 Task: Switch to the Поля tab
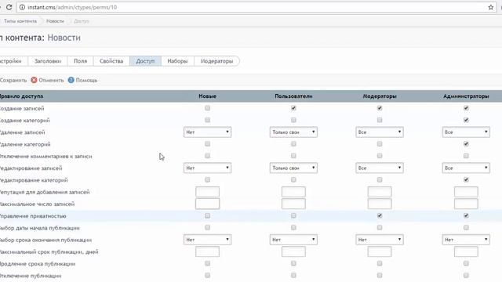pos(80,61)
